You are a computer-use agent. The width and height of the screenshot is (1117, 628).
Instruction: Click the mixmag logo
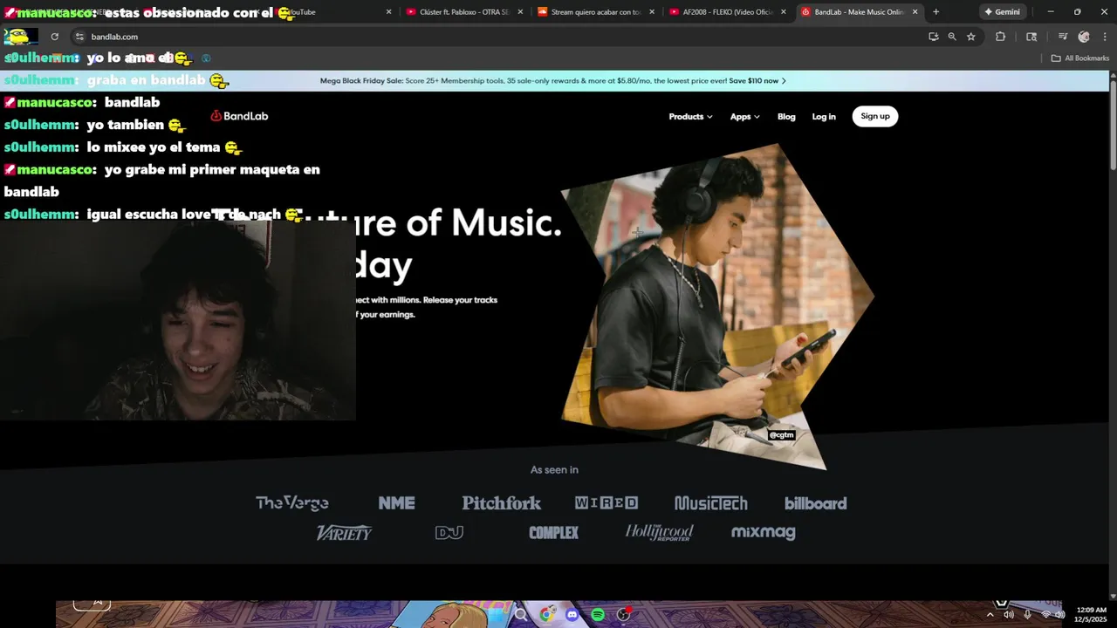(x=763, y=532)
